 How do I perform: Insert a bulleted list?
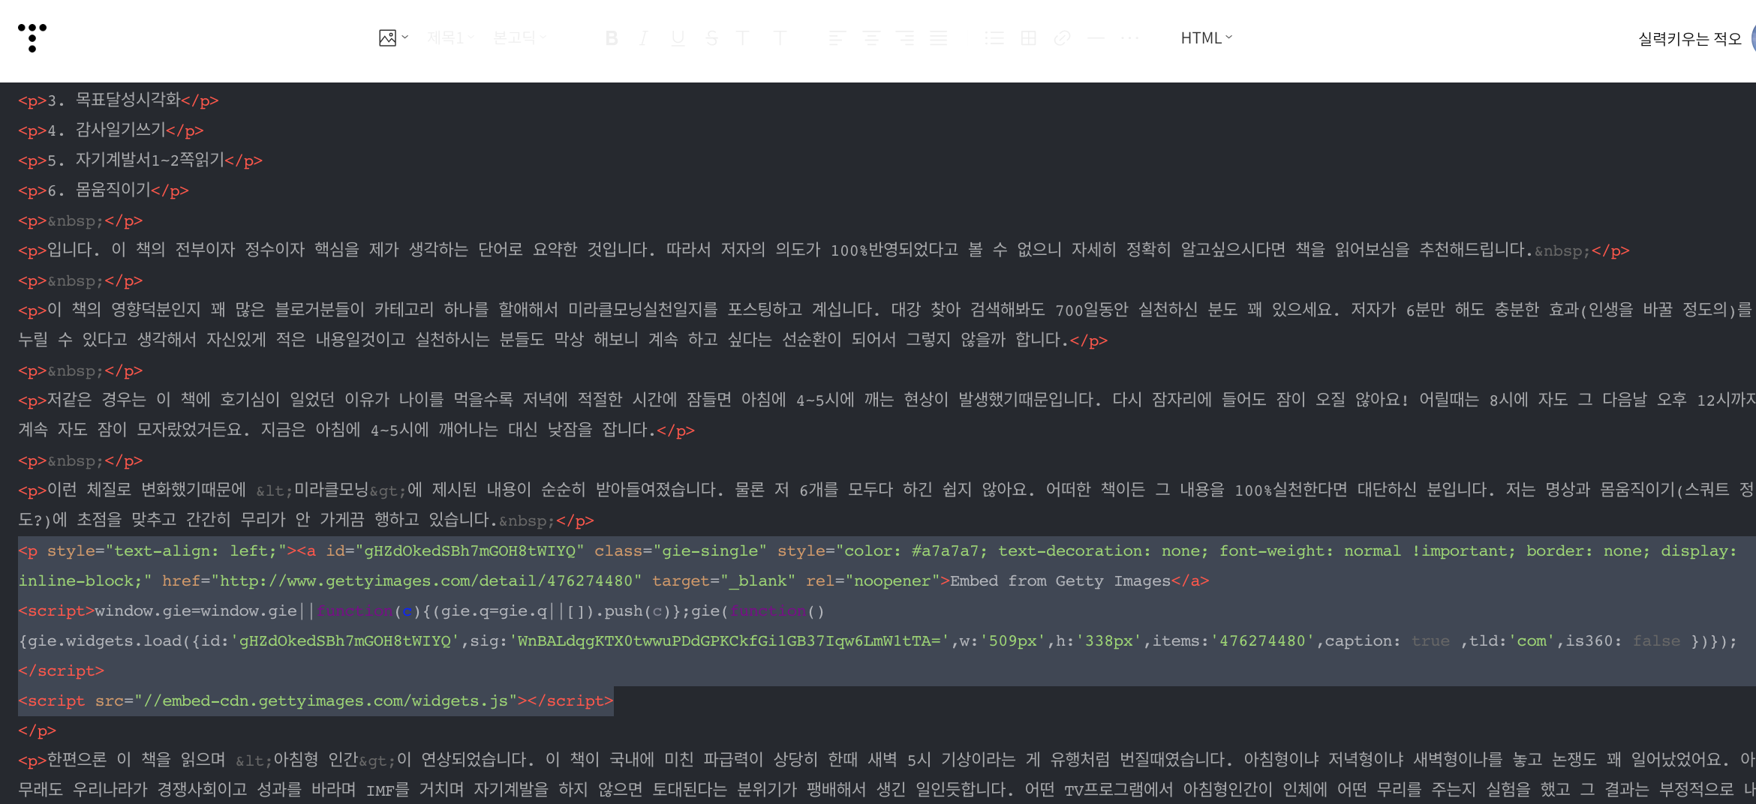[994, 38]
